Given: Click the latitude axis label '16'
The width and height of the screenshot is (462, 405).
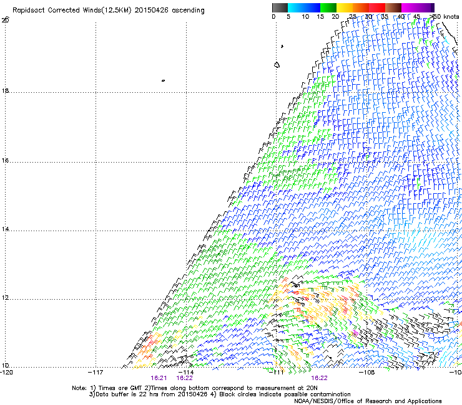Looking at the screenshot, I should (5, 160).
